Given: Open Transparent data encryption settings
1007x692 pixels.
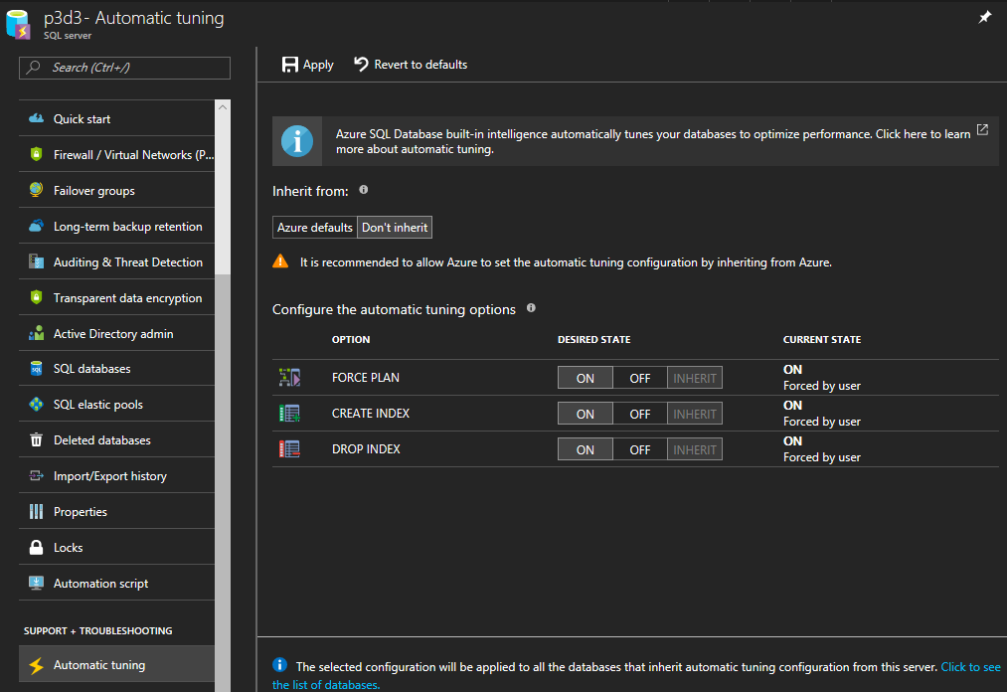Looking at the screenshot, I should point(127,298).
